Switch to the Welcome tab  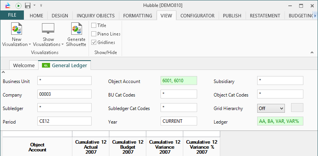[x=24, y=66]
